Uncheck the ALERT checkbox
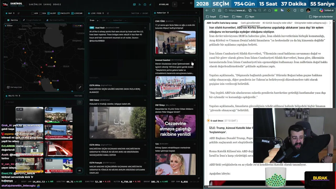 coord(48,13)
